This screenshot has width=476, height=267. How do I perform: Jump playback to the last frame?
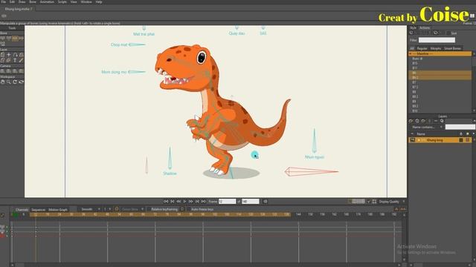point(203,201)
